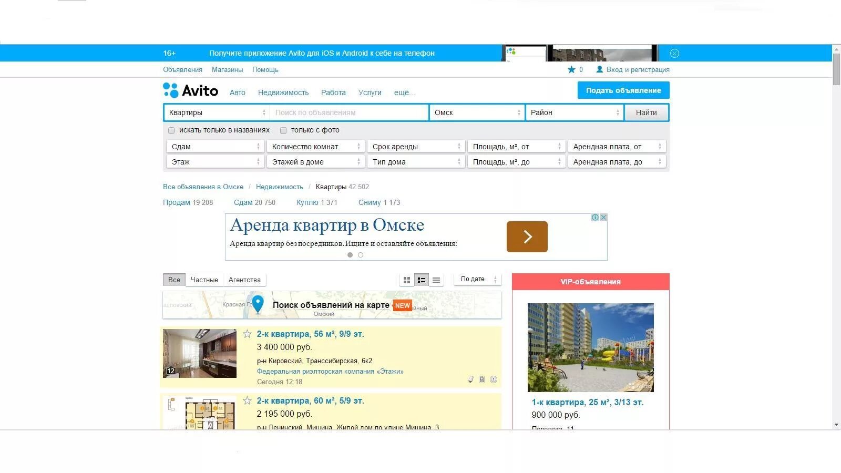841x473 pixels.
Task: Open the Помощь top link
Action: click(x=265, y=69)
